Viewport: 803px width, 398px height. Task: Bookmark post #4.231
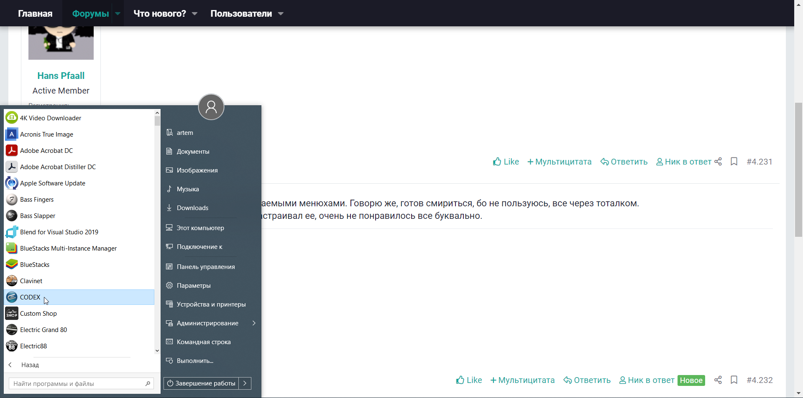(x=734, y=162)
